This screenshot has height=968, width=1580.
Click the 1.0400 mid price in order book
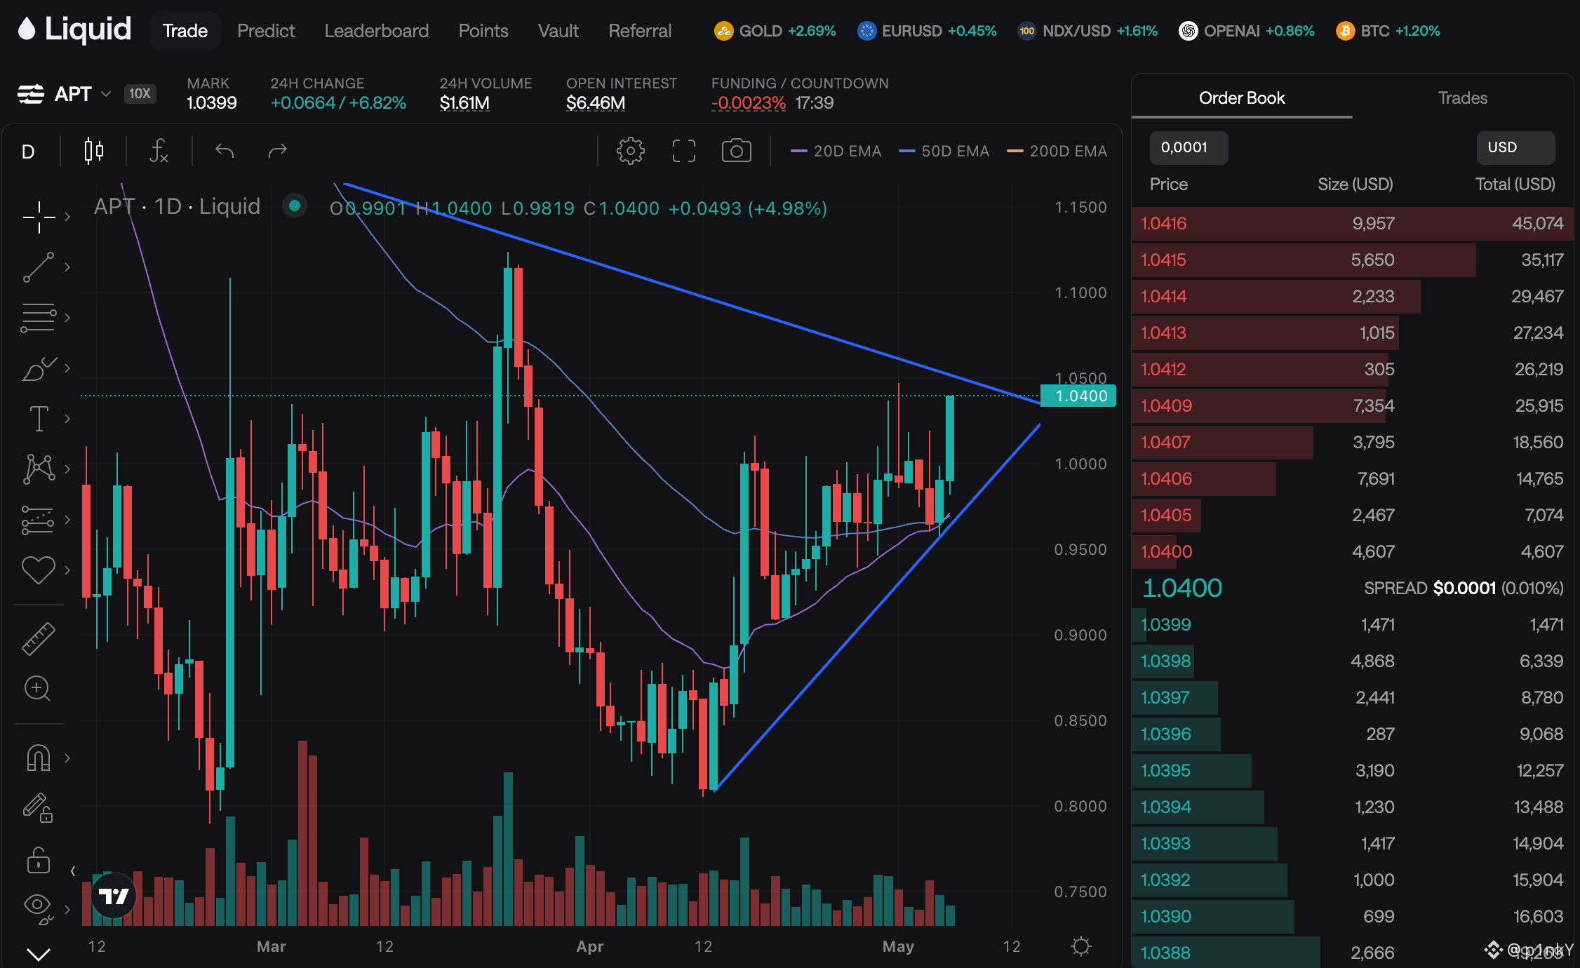1182,588
